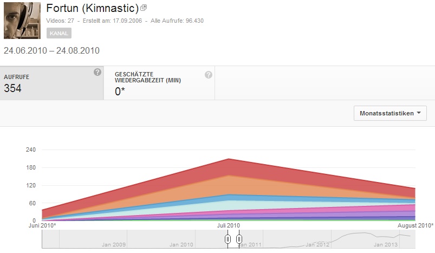Jump to Jan 2013 in timeline overview
This screenshot has width=435, height=253.
click(x=385, y=245)
